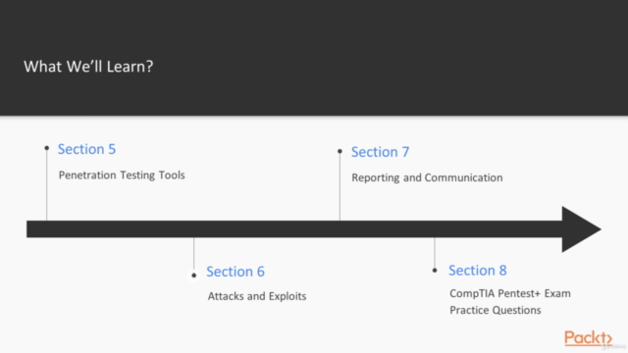
Task: Select the Attacks and Exploits text
Action: (x=257, y=296)
